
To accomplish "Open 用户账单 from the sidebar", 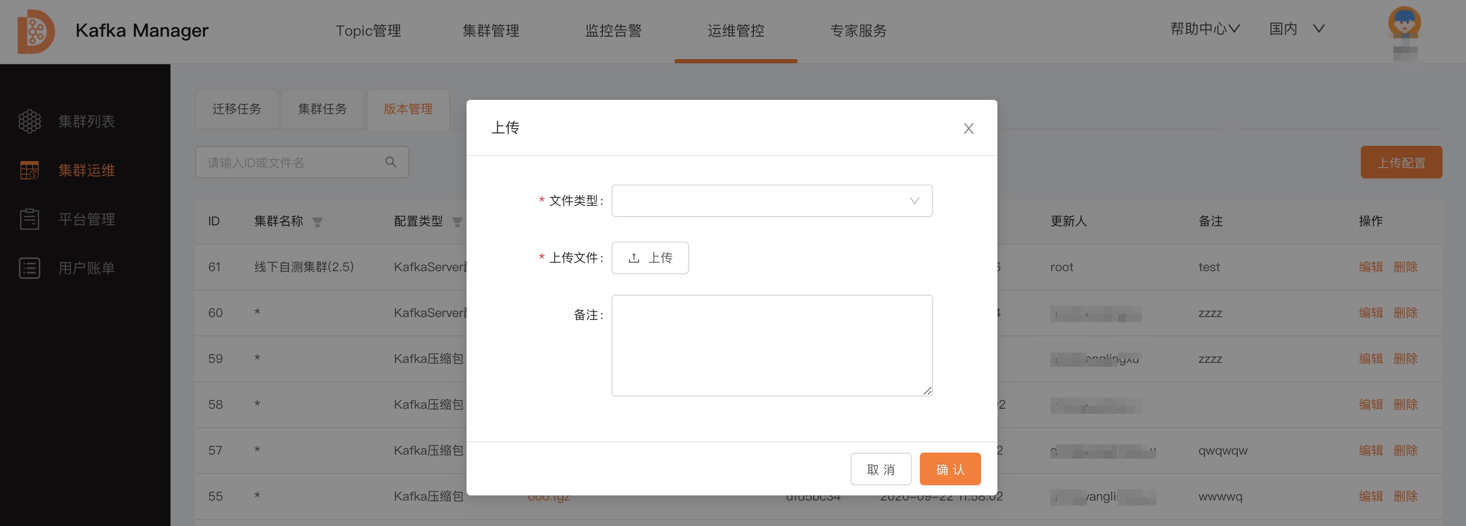I will coord(85,268).
